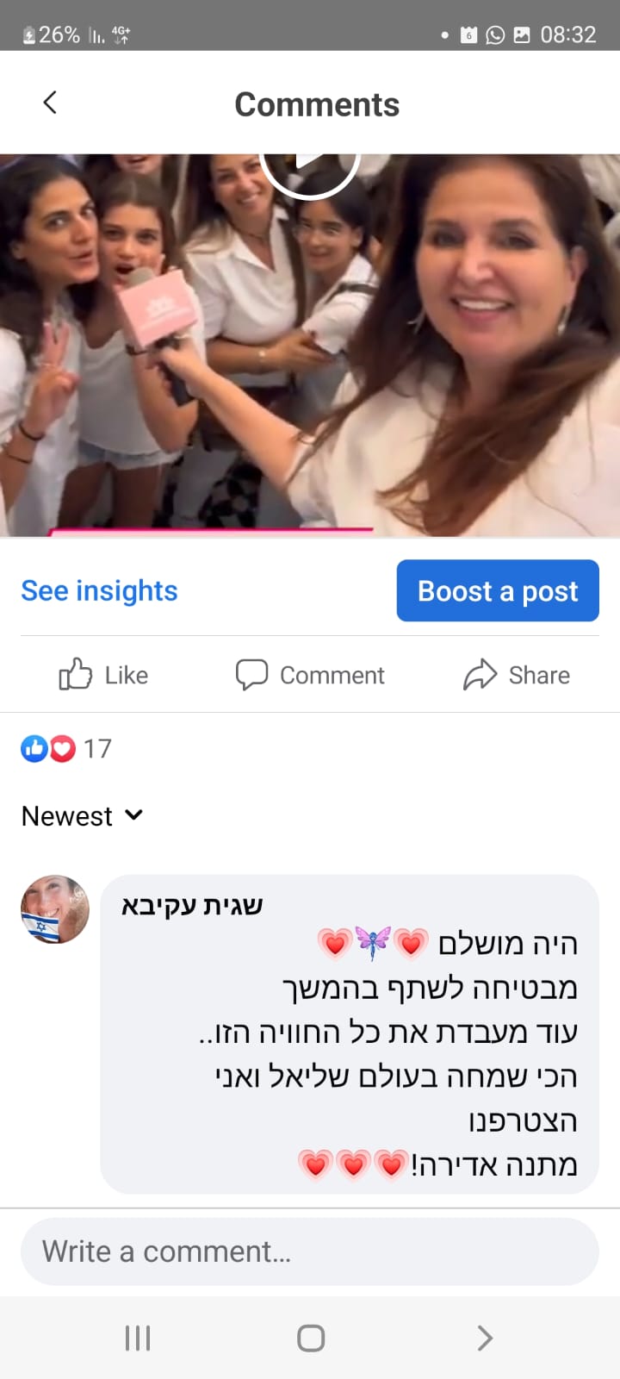Image resolution: width=620 pixels, height=1379 pixels.
Task: Tap the red heart reaction icon
Action: click(x=62, y=748)
